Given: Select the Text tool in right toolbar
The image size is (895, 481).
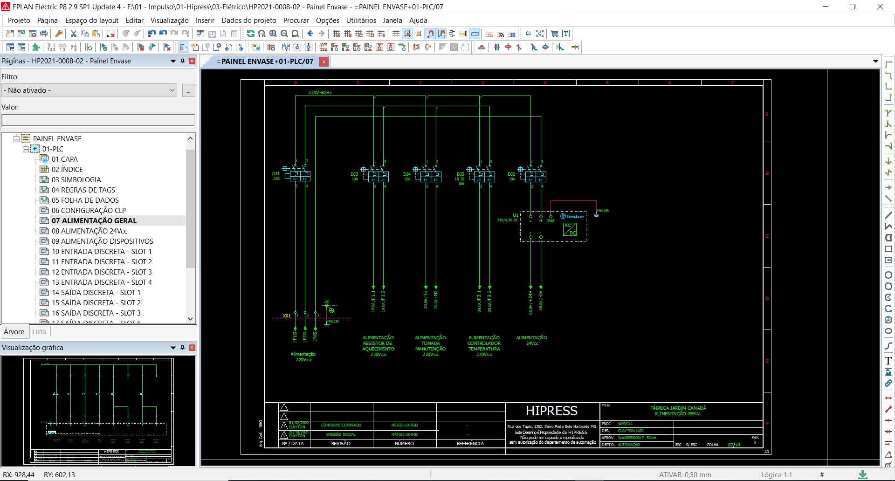Looking at the screenshot, I should tap(888, 361).
